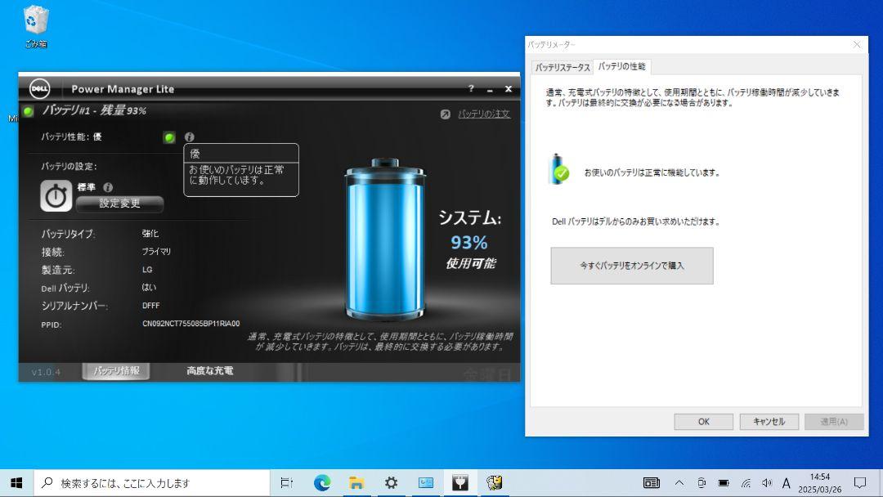This screenshot has width=883, height=497.
Task: Click the Dell logo in Power Manager Lite
Action: pyautogui.click(x=39, y=88)
